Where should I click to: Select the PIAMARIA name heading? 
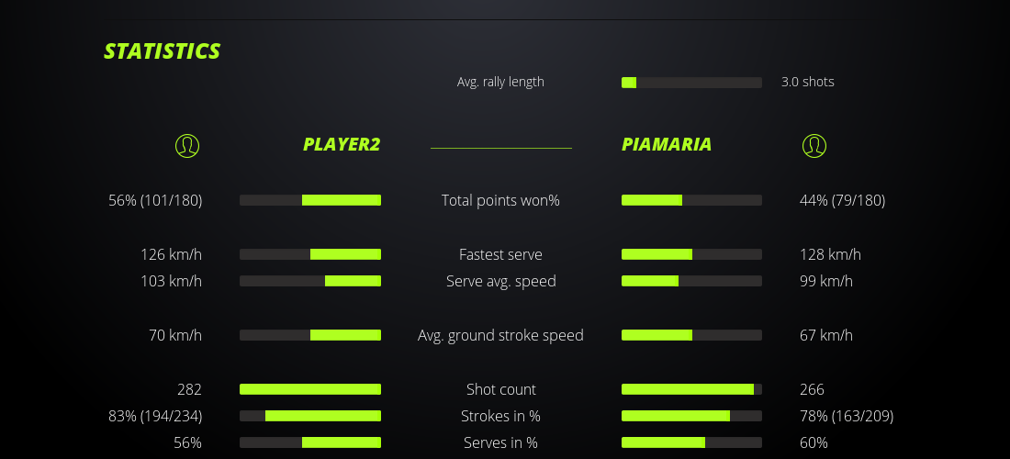coord(667,144)
